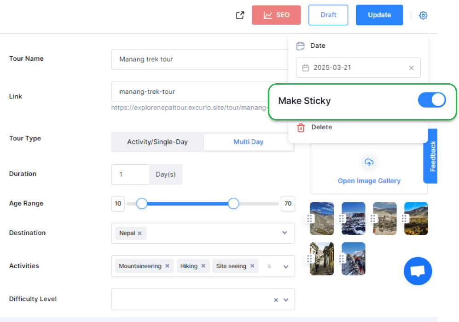Click drag handle on snowy village image

(x=341, y=218)
